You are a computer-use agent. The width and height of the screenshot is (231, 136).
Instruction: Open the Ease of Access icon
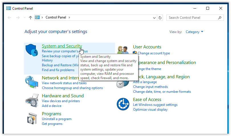pos(123,104)
